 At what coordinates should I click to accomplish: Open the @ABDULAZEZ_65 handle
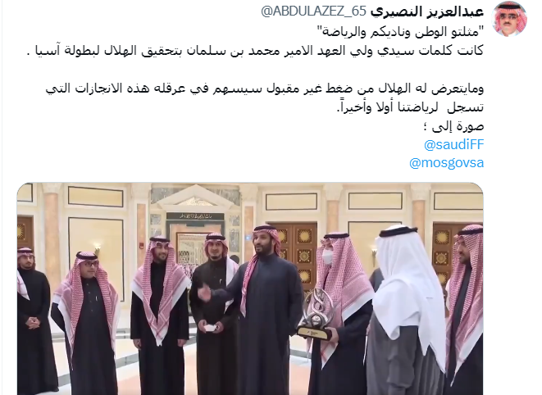tap(313, 11)
